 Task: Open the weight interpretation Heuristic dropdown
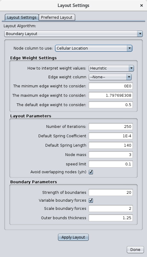111,68
